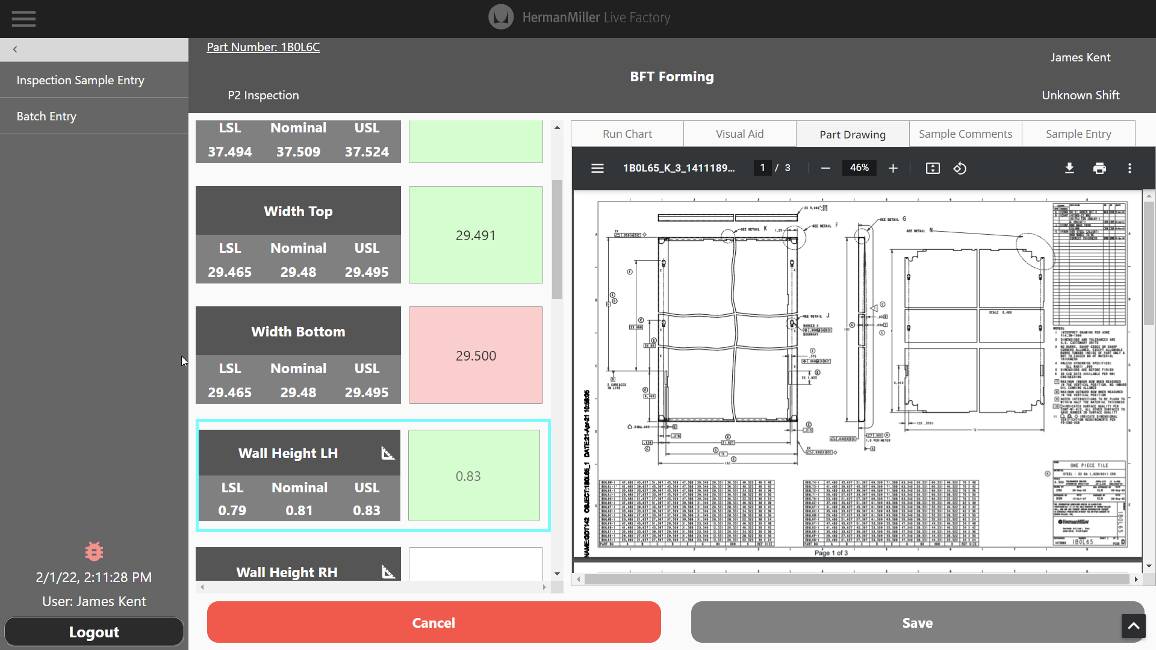Open the hamburger main menu
1156x650 pixels.
23,19
